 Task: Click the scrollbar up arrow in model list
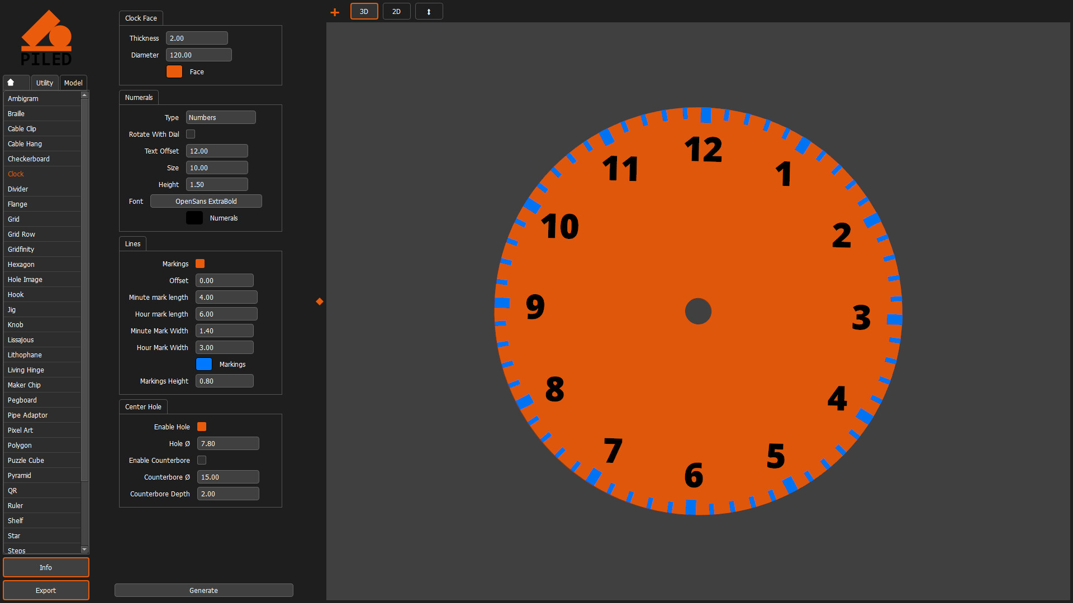[84, 95]
